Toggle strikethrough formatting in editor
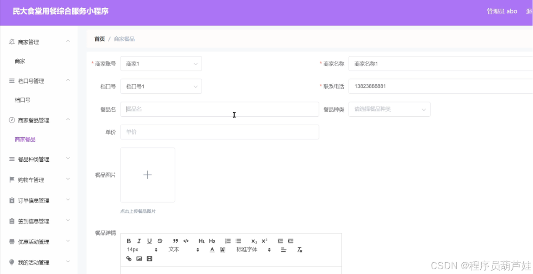 (x=160, y=241)
